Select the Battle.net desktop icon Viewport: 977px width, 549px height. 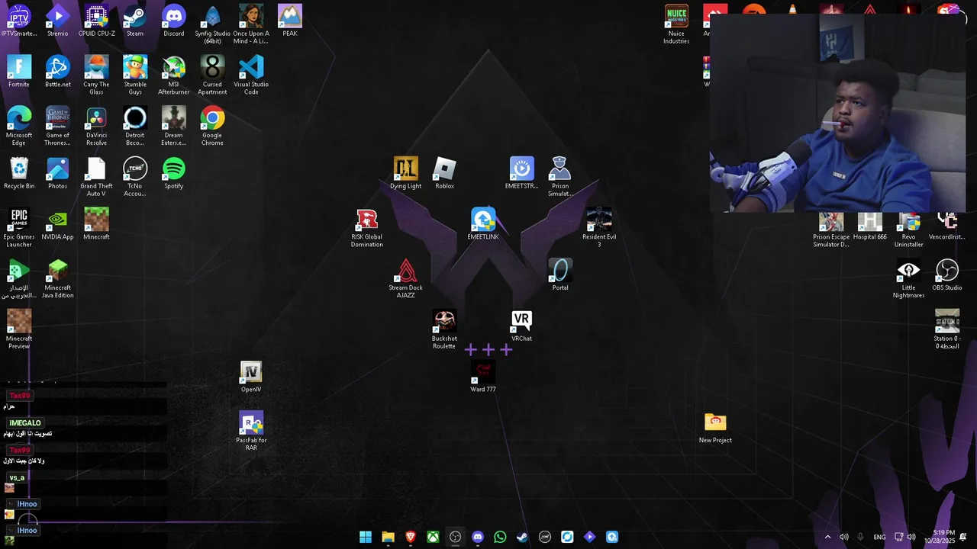coord(57,72)
